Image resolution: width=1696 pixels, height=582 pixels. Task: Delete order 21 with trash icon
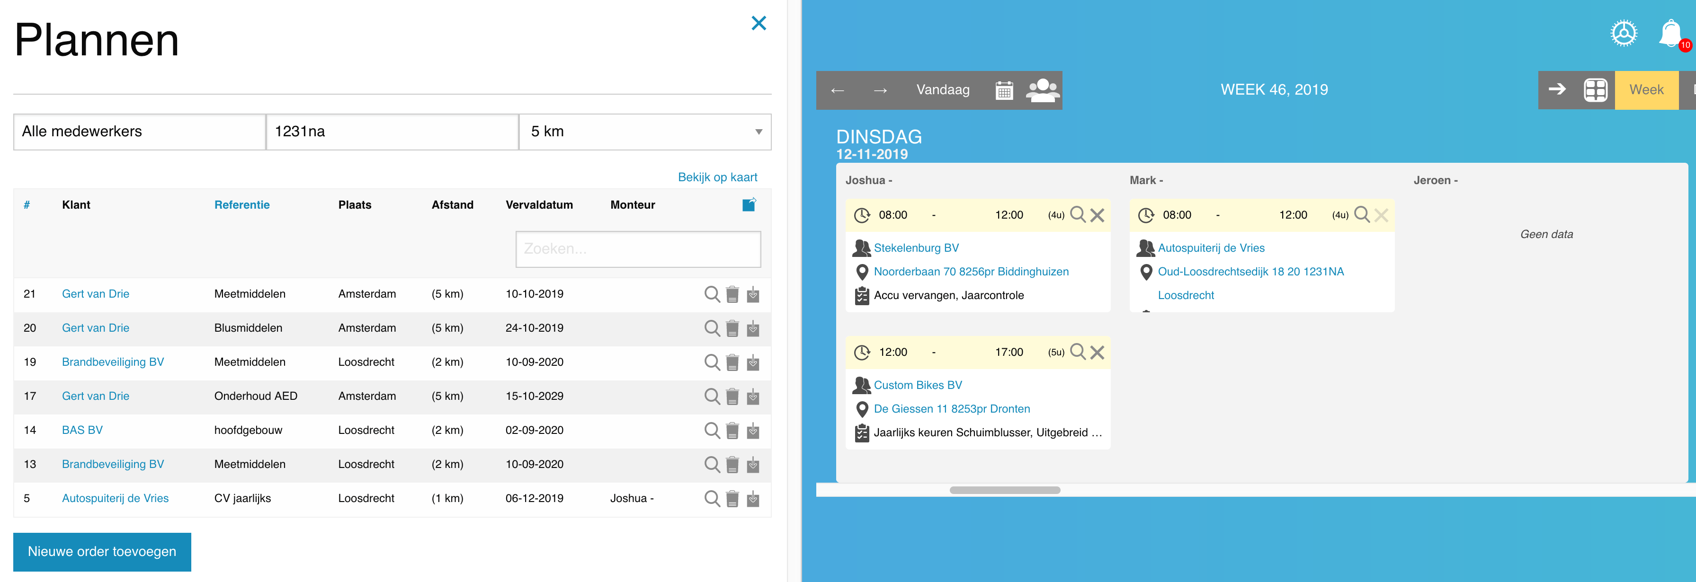tap(732, 295)
